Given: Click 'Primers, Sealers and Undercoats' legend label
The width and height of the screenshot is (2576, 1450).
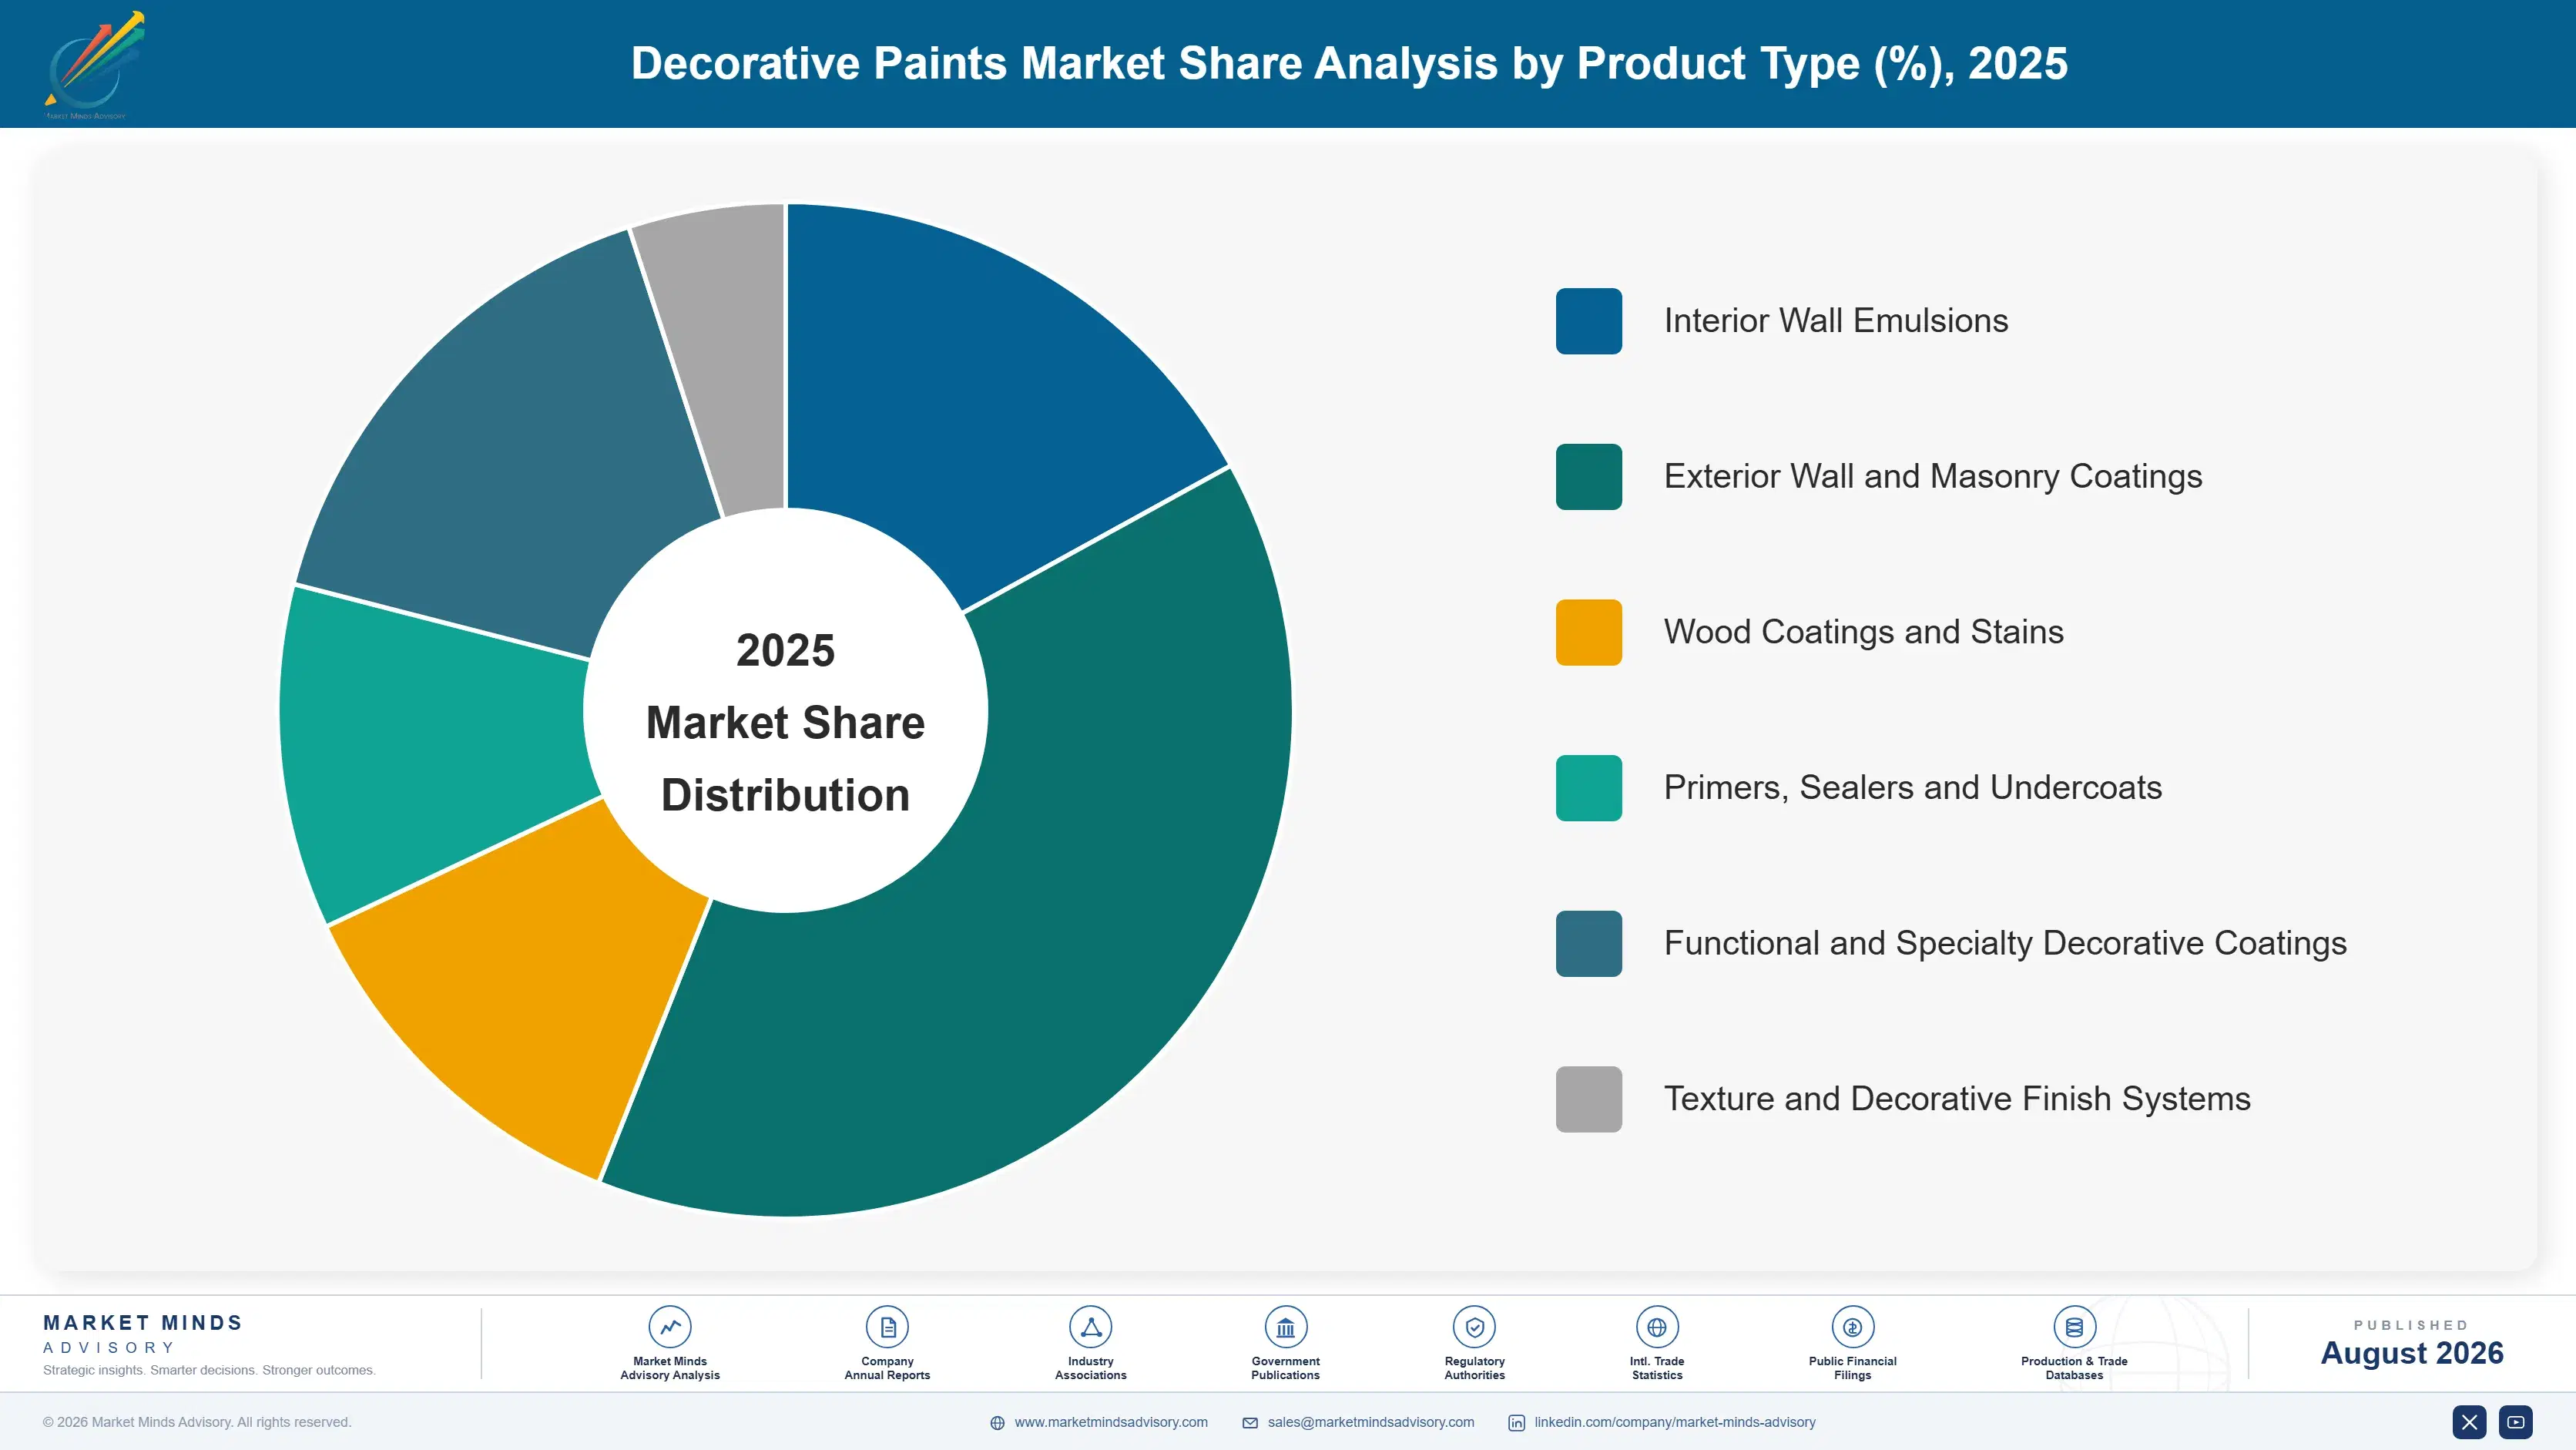Looking at the screenshot, I should click(1913, 788).
